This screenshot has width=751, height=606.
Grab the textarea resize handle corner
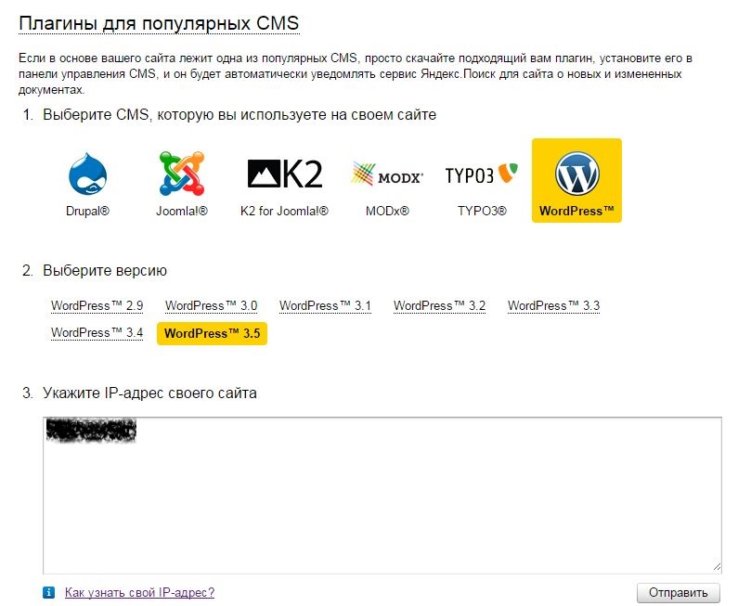coord(717,565)
